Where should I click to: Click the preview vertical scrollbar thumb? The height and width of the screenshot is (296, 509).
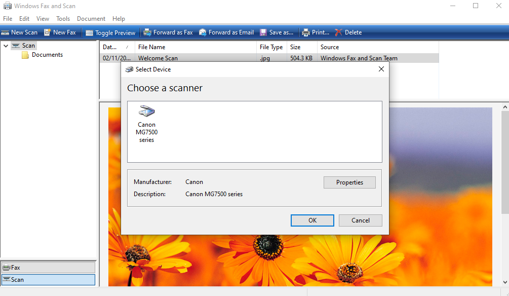point(505,163)
